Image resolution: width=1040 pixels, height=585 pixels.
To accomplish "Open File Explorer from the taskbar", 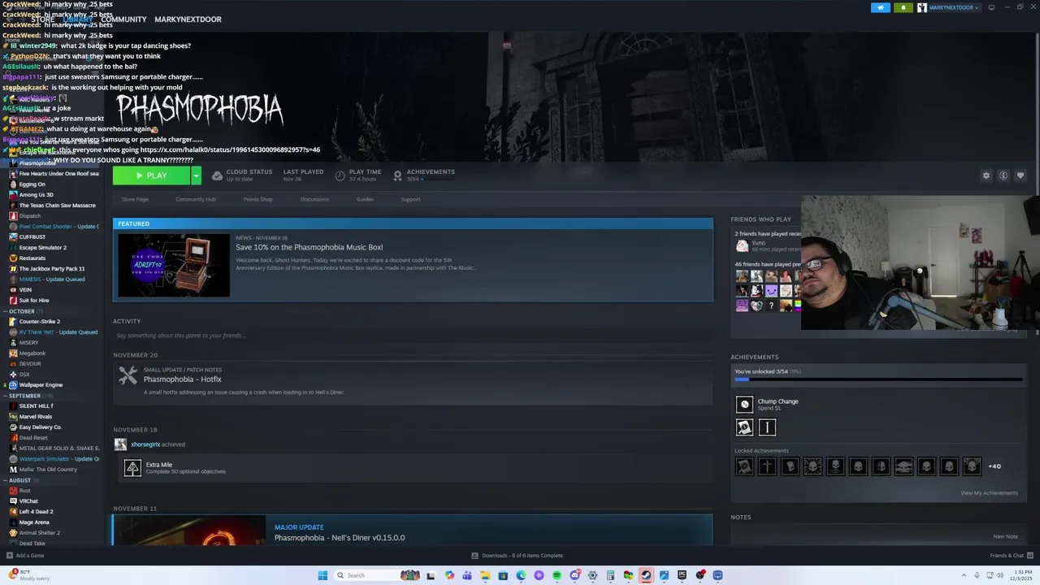I will pyautogui.click(x=485, y=575).
